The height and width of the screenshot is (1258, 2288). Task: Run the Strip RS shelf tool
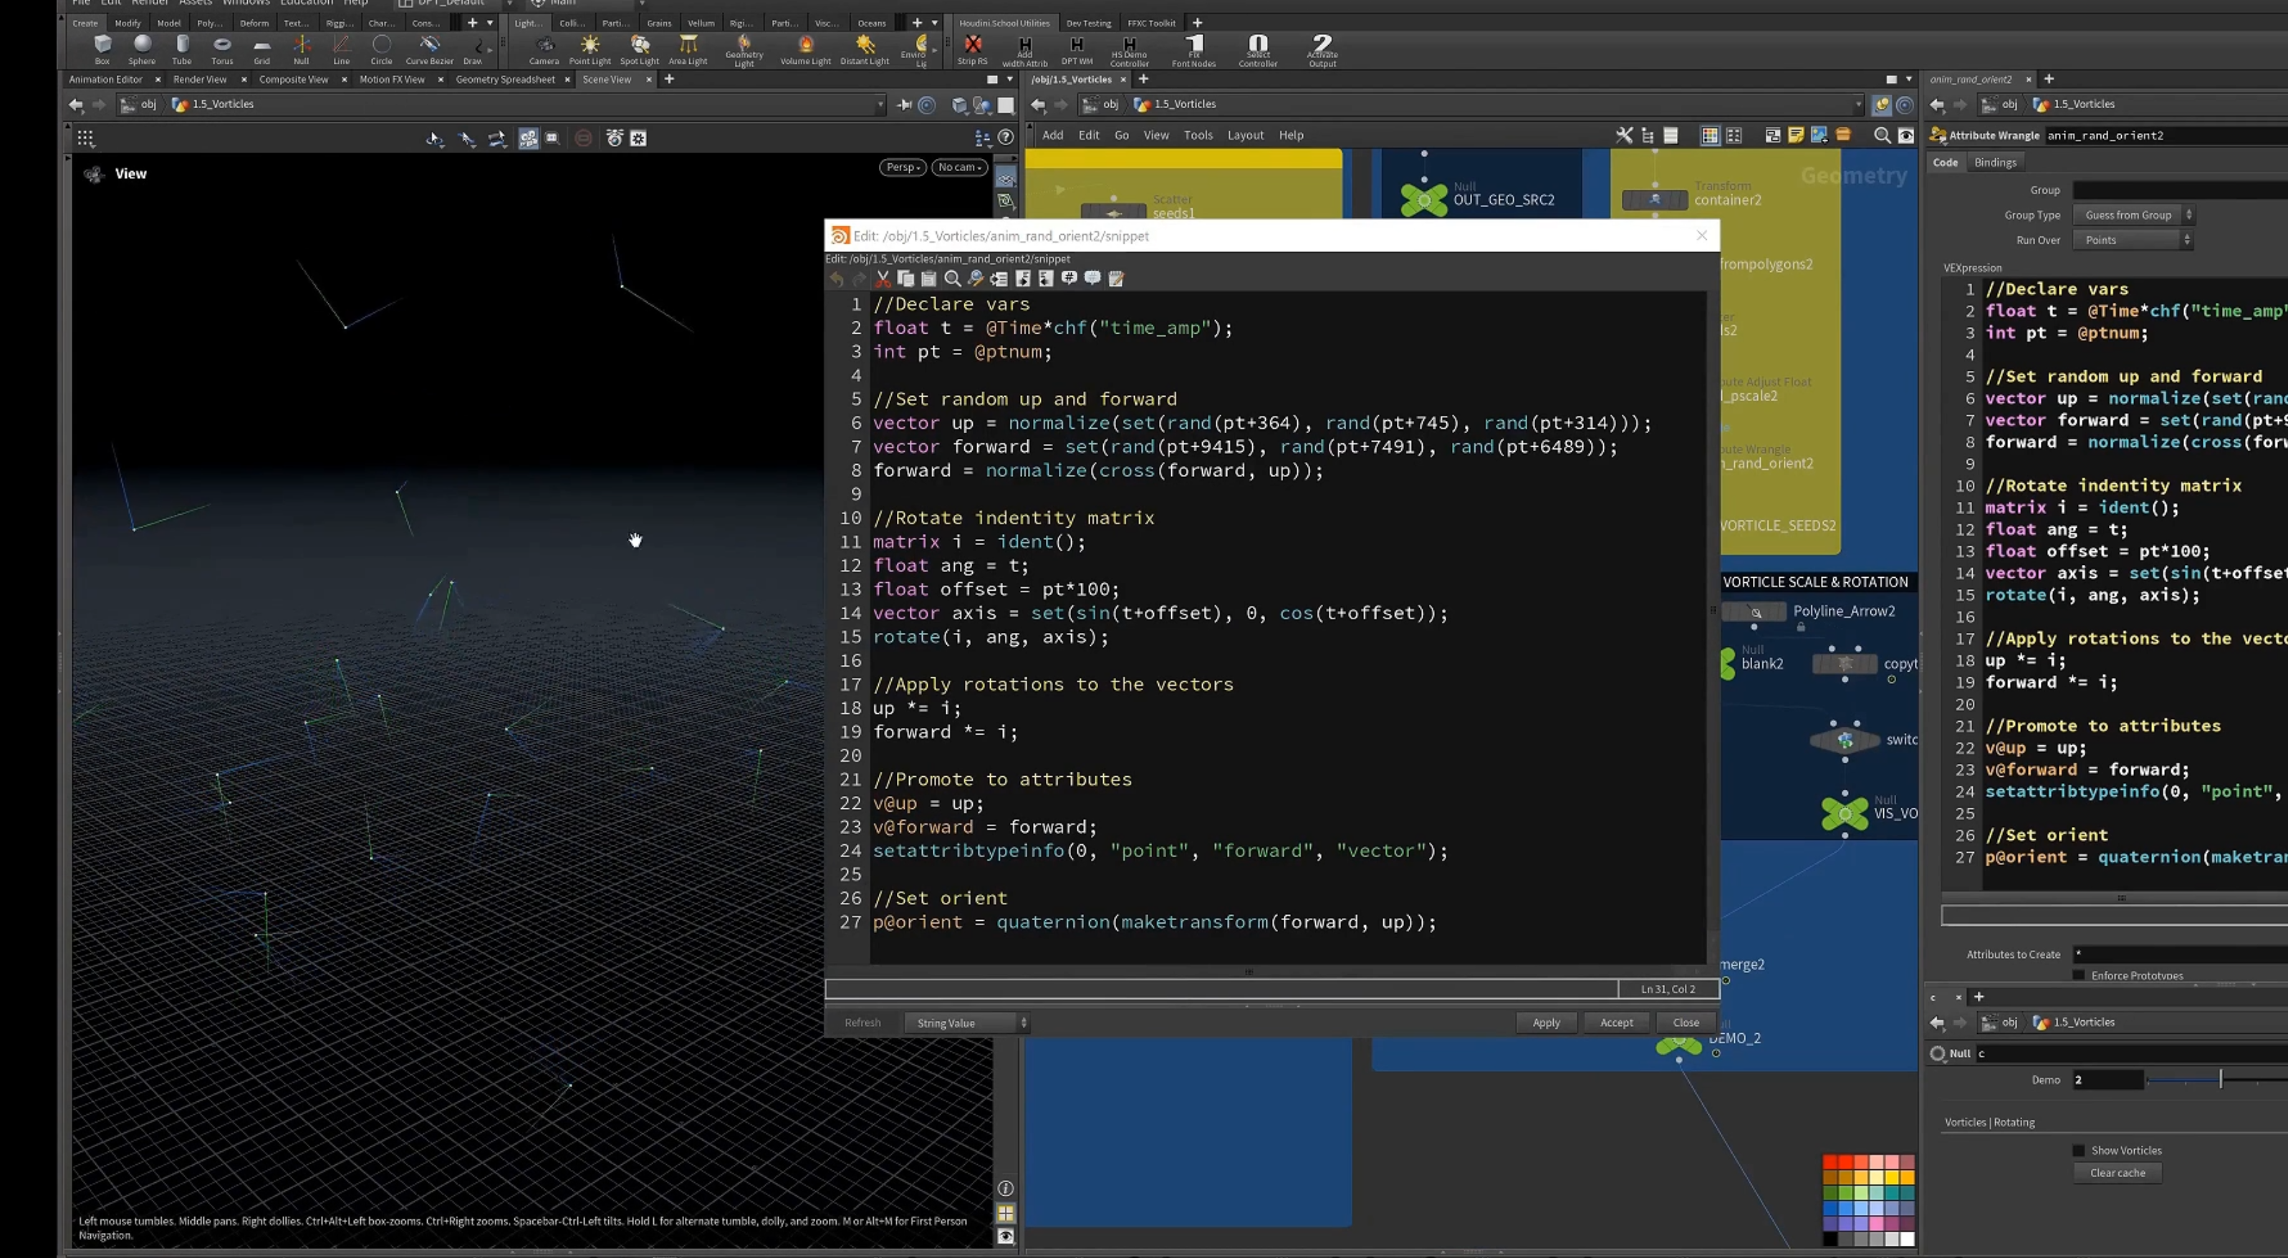973,49
